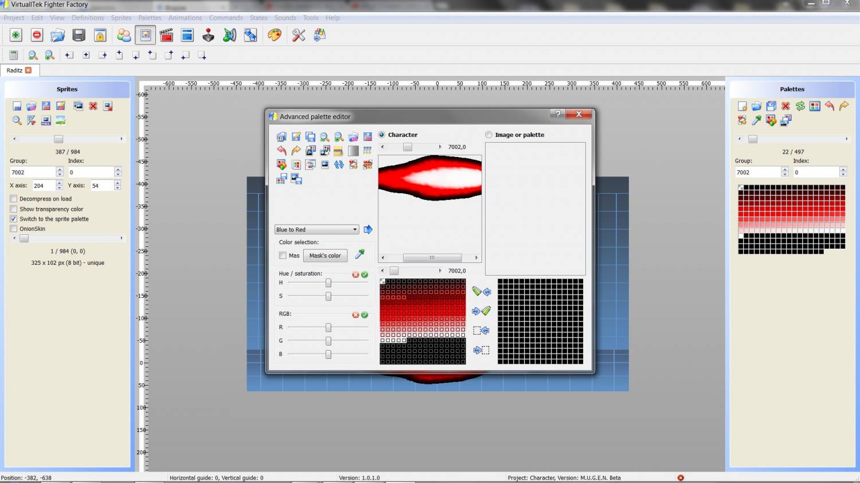
Task: Adjust the H hue slider handle
Action: (x=329, y=283)
